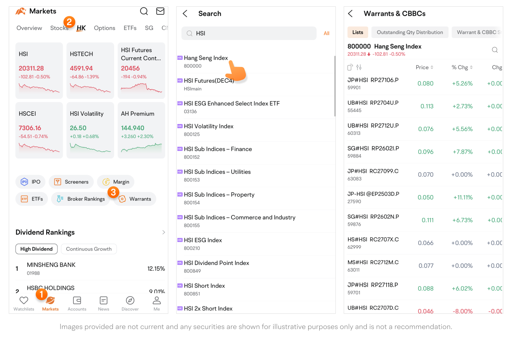Open Outstanding Qty Distribution tab
Viewport: 512px width, 338px height.
(410, 32)
